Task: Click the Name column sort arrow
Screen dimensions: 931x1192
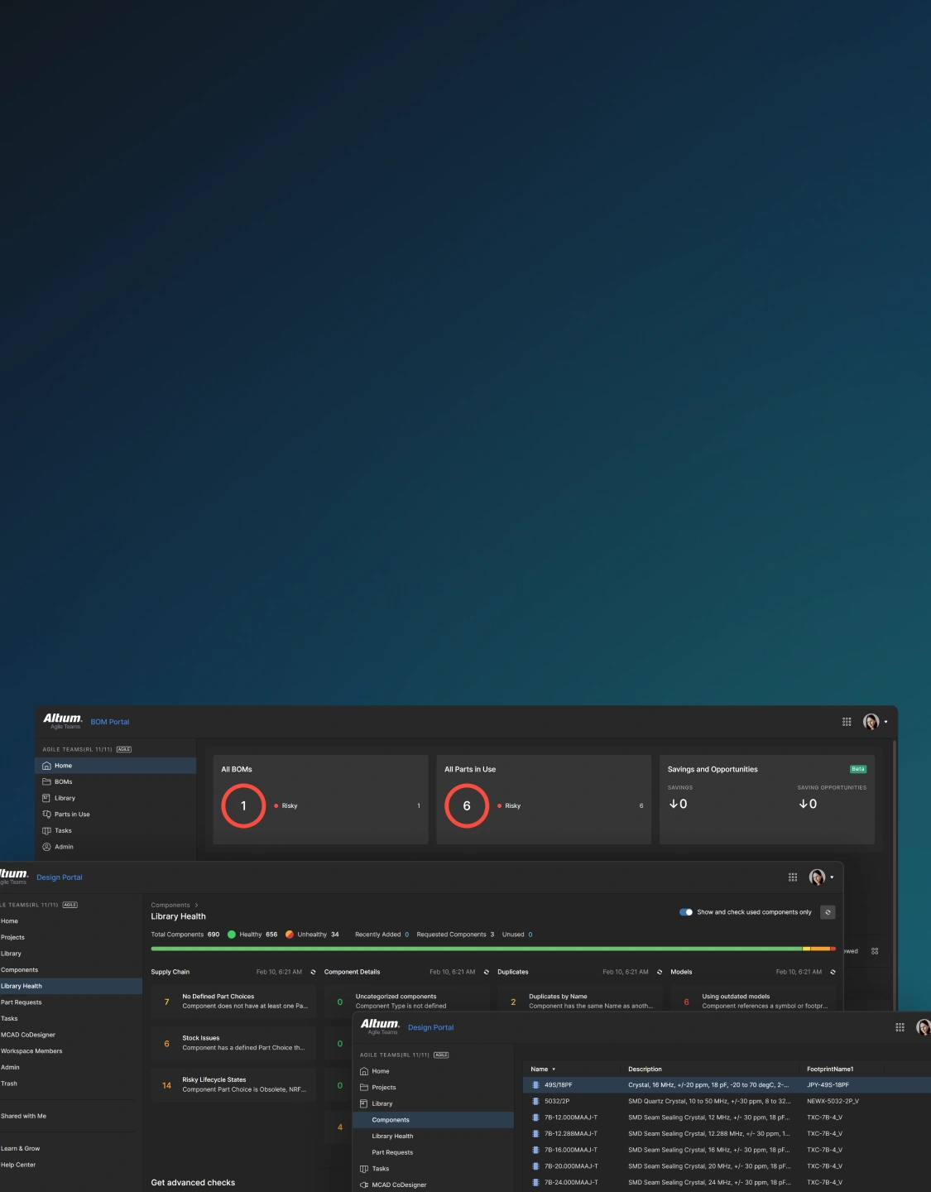Action: click(554, 1069)
